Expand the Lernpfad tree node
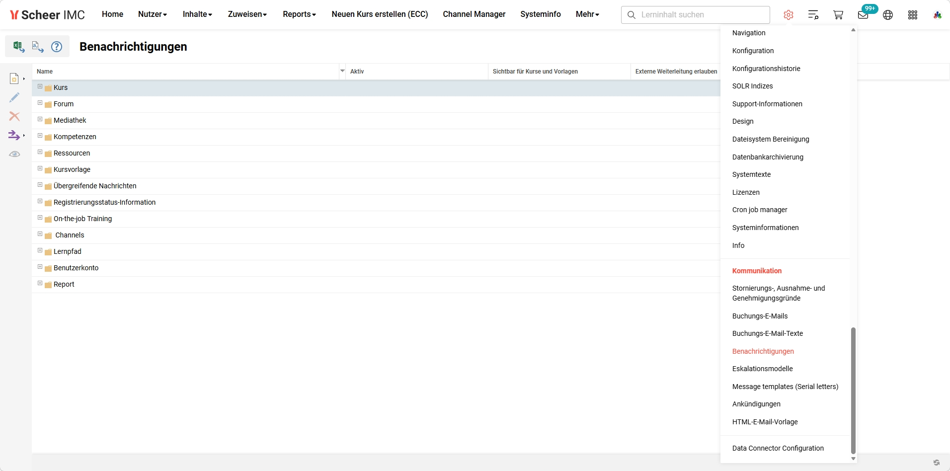Screen dimensions: 950x471 point(40,250)
